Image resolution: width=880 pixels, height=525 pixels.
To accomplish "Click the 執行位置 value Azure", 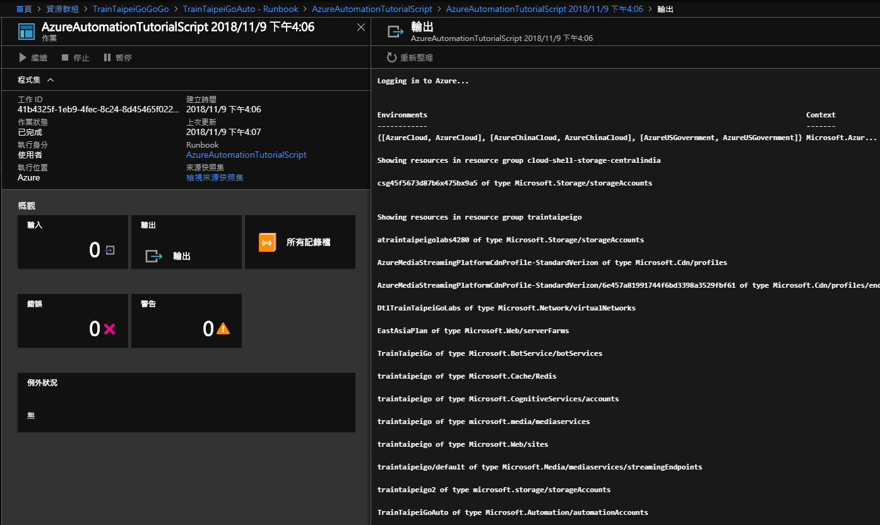I will (x=29, y=177).
